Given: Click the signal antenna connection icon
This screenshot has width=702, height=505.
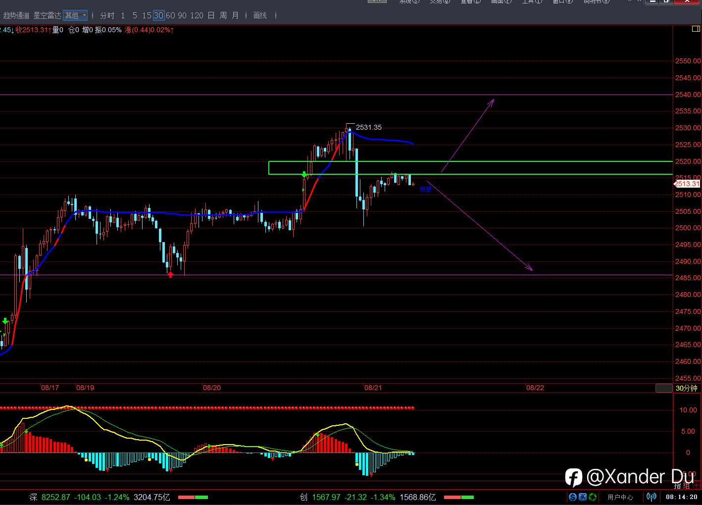Looking at the screenshot, I should tap(652, 497).
